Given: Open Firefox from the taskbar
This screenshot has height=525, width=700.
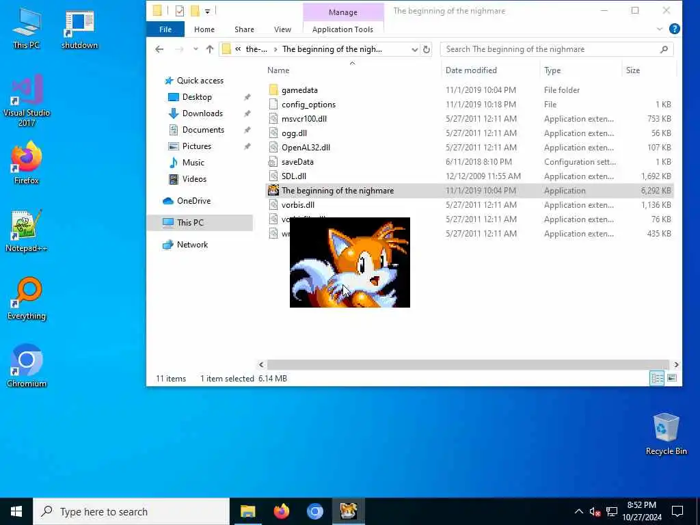Looking at the screenshot, I should click(x=281, y=511).
